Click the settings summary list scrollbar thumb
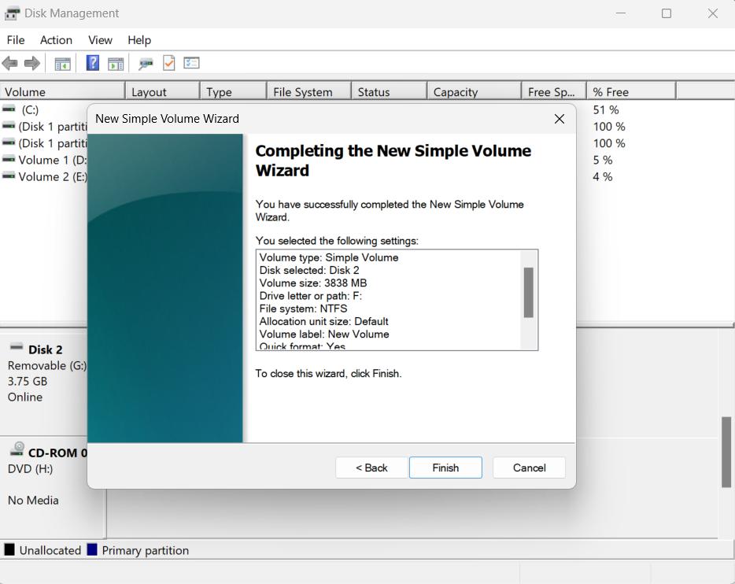Screen dimensions: 735x584 tap(529, 293)
